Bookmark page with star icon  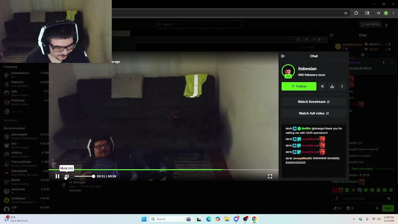346,13
